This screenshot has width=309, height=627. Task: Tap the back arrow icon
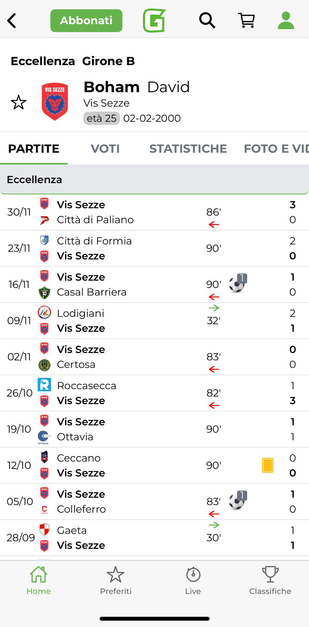coord(12,21)
